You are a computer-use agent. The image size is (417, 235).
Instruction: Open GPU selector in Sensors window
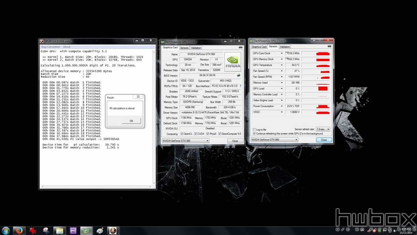(x=274, y=140)
